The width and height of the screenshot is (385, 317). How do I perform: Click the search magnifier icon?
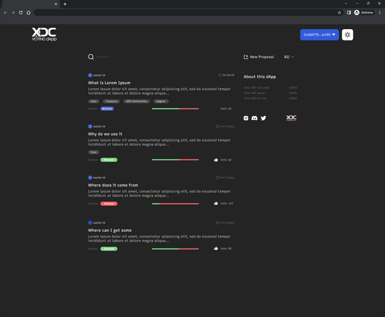(x=91, y=57)
